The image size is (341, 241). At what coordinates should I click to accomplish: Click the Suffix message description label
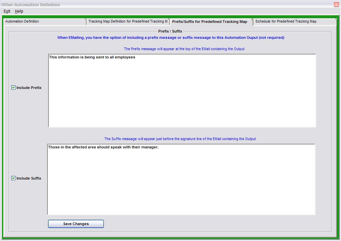[x=180, y=139]
